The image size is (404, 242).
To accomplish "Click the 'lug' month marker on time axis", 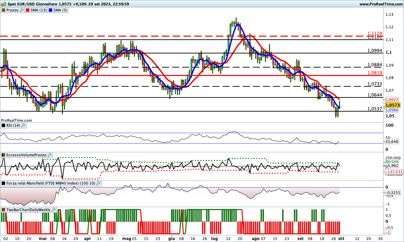I will pyautogui.click(x=214, y=238).
